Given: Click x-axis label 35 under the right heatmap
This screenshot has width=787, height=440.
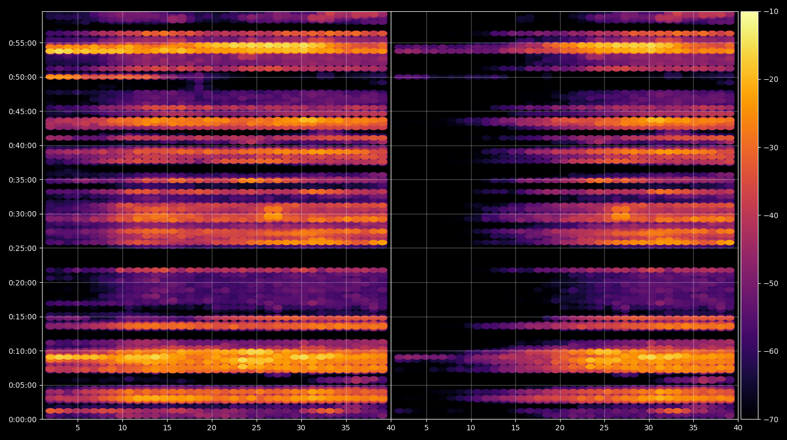Looking at the screenshot, I should tap(693, 428).
